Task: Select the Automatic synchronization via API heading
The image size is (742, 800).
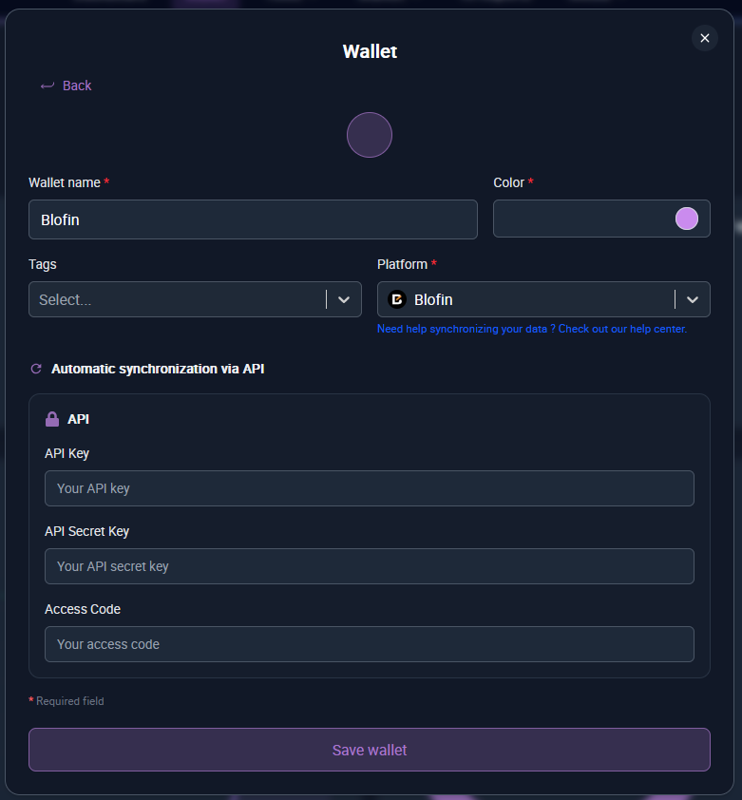Action: coord(158,369)
